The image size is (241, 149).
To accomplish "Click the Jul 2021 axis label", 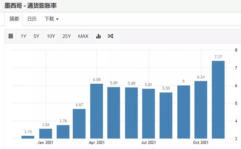I will click(148, 143).
